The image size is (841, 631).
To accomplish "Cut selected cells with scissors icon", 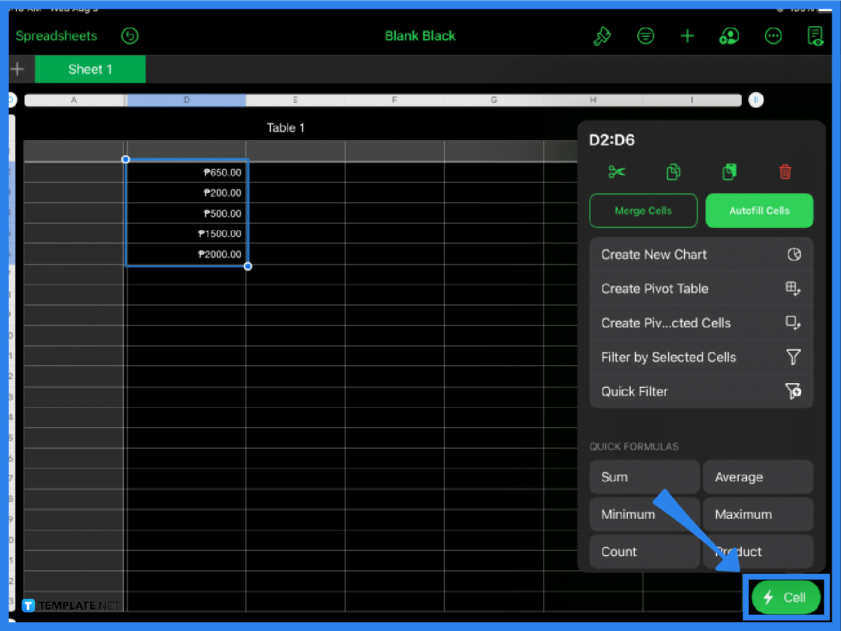I will [x=617, y=172].
